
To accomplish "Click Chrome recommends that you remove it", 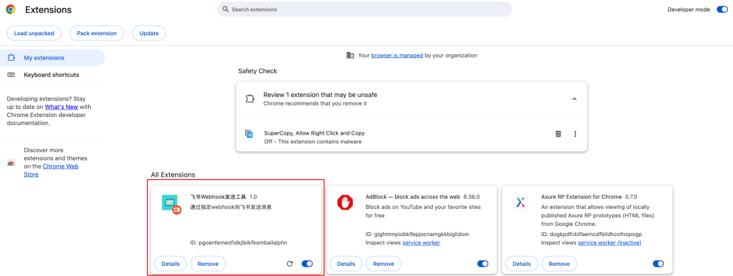I will point(315,103).
